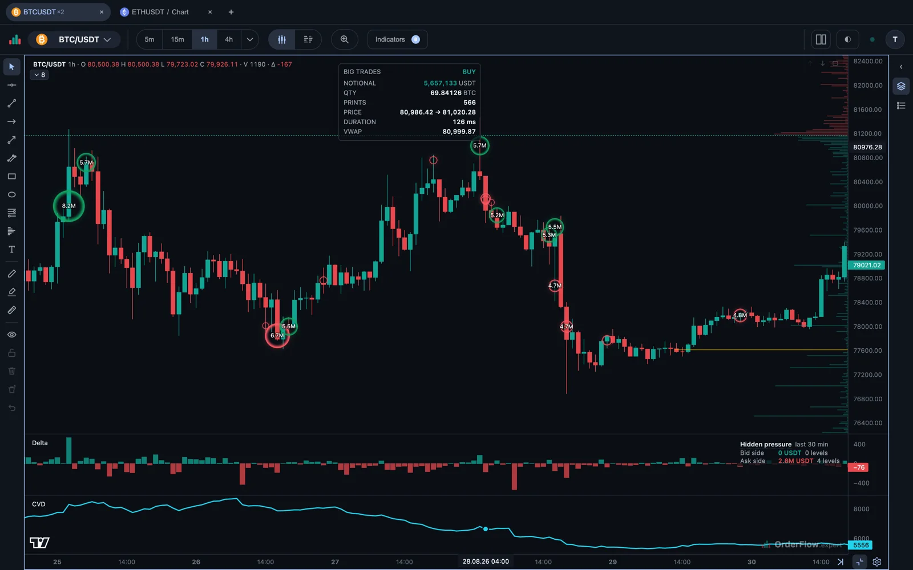Select the ruler measure tool
913x570 pixels.
pos(11,310)
